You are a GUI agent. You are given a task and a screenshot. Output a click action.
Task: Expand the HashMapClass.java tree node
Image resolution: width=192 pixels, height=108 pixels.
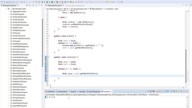[9, 44]
